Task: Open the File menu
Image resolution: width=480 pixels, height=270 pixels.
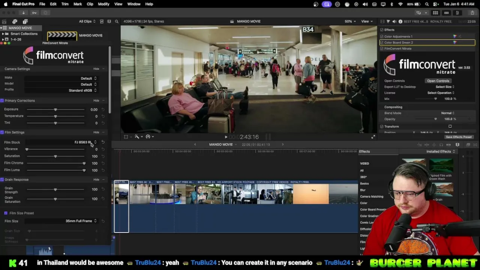Action: click(42, 4)
